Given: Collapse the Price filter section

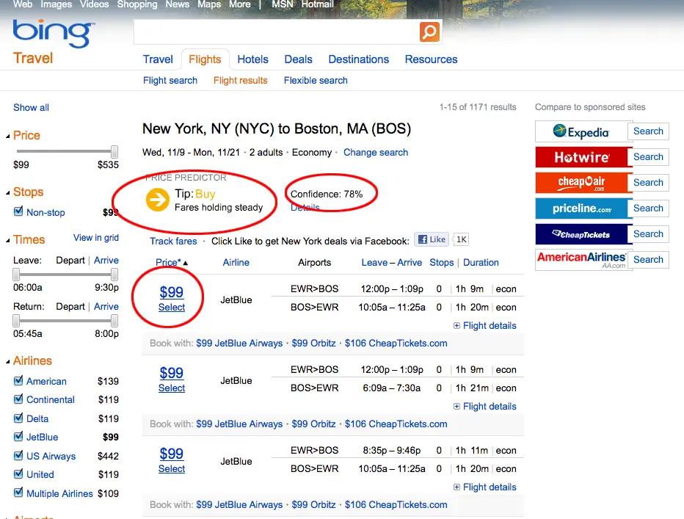Looking at the screenshot, I should (x=8, y=137).
